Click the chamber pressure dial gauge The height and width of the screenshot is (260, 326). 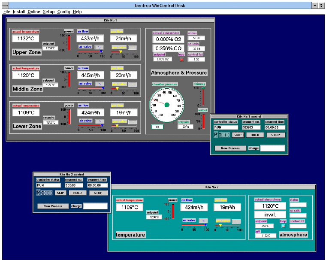[167, 105]
